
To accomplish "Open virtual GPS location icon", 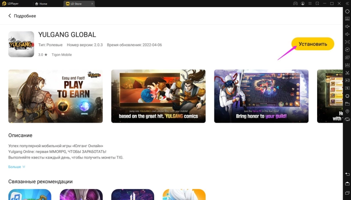I will click(347, 111).
